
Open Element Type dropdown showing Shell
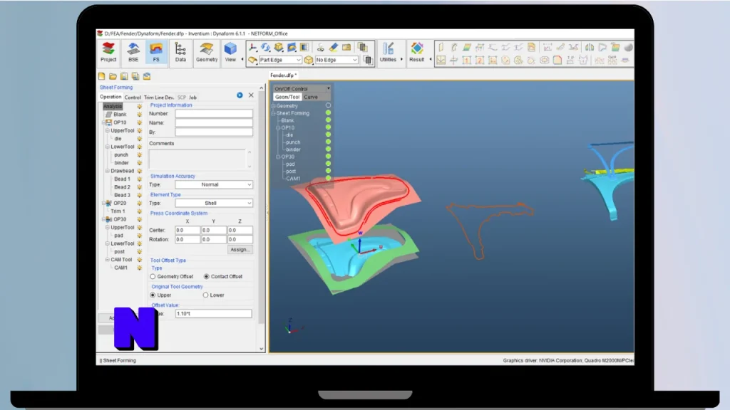(x=214, y=203)
